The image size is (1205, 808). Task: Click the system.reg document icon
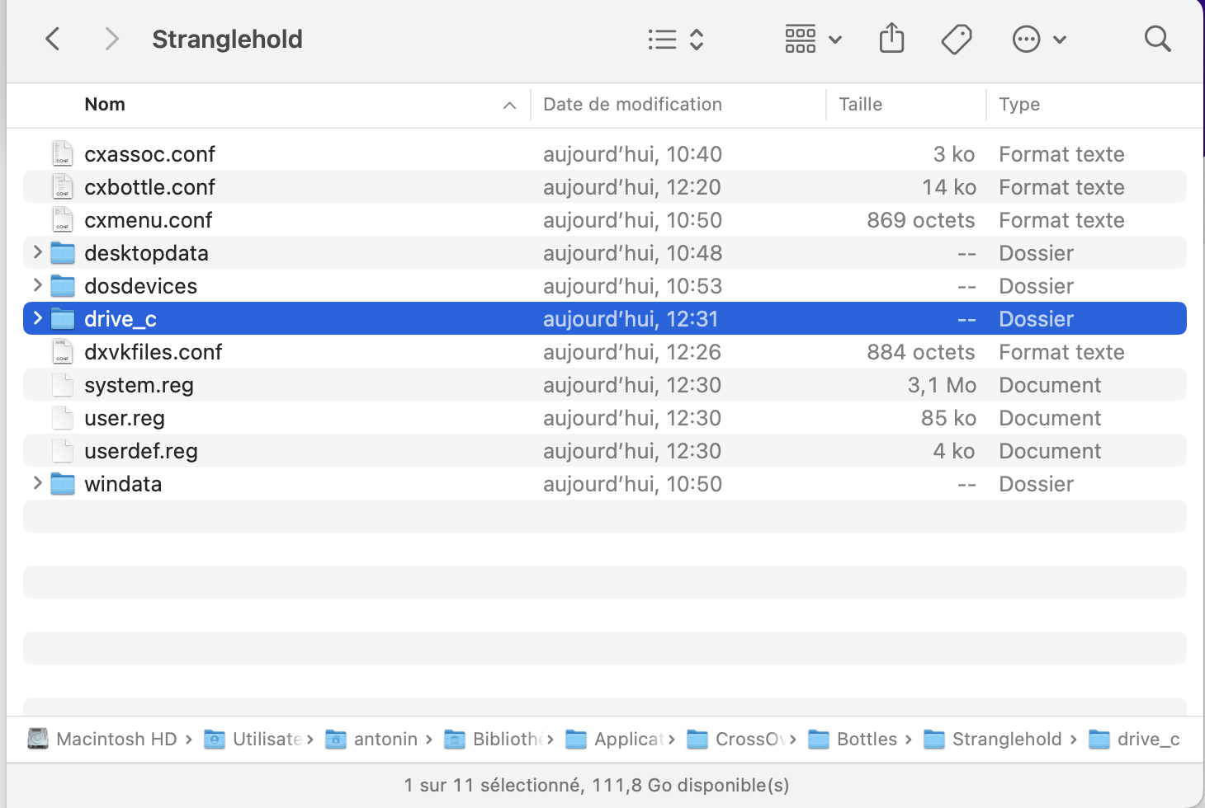pos(63,384)
